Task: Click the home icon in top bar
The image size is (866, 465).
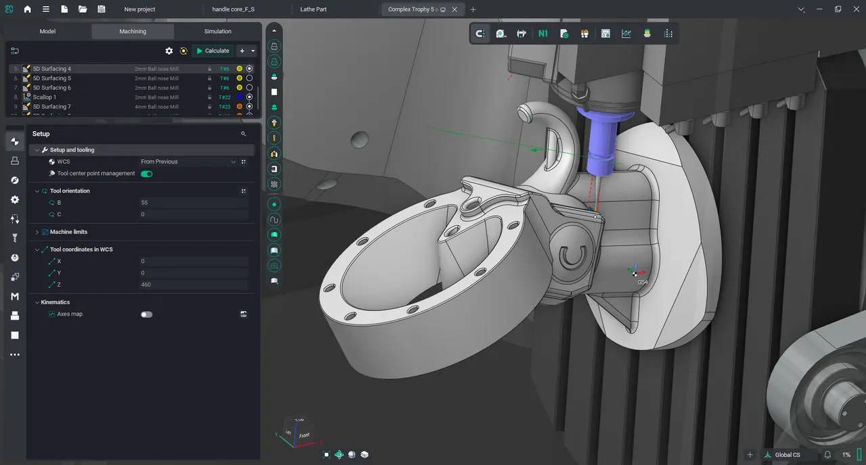Action: 27,9
